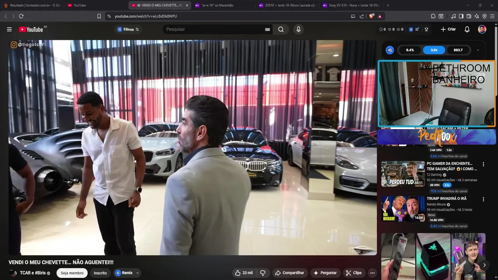Like the video with 23 mil thumbs up
This screenshot has height=280, width=498.
point(244,273)
